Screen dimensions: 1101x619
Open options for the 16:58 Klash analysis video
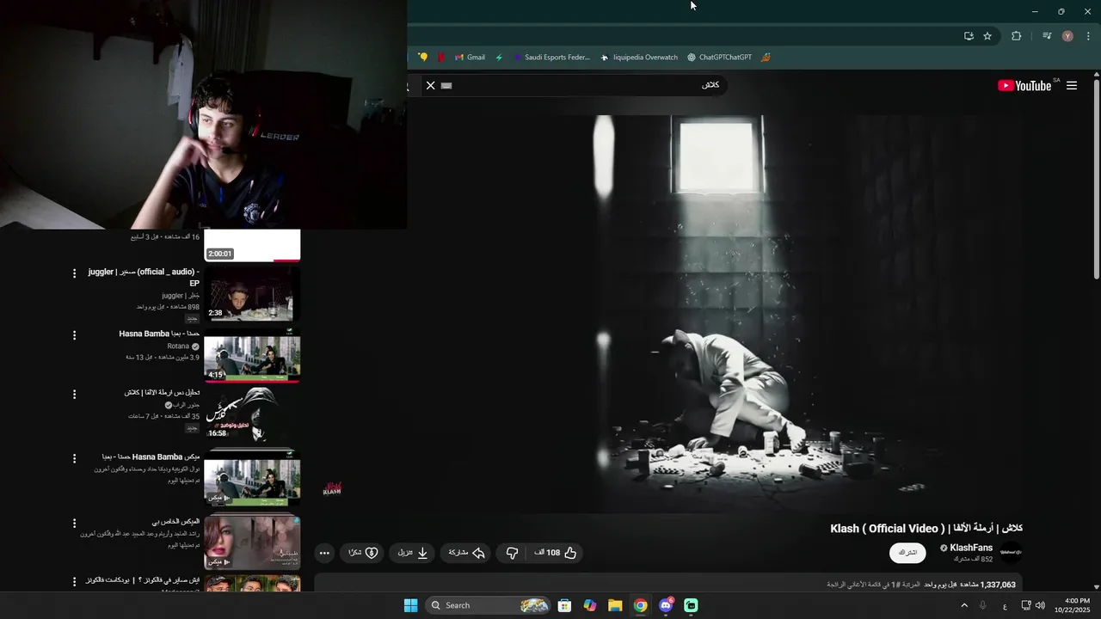click(x=74, y=394)
